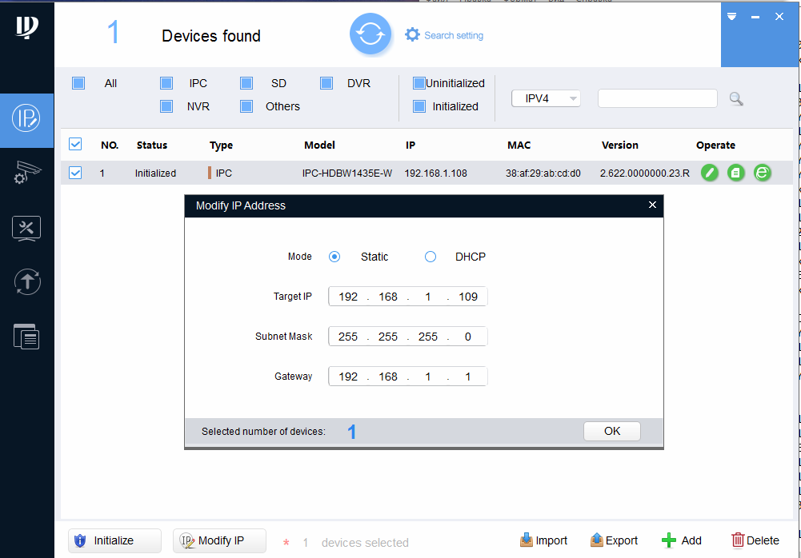Viewport: 801px width, 558px height.
Task: Click the Export button
Action: point(614,540)
